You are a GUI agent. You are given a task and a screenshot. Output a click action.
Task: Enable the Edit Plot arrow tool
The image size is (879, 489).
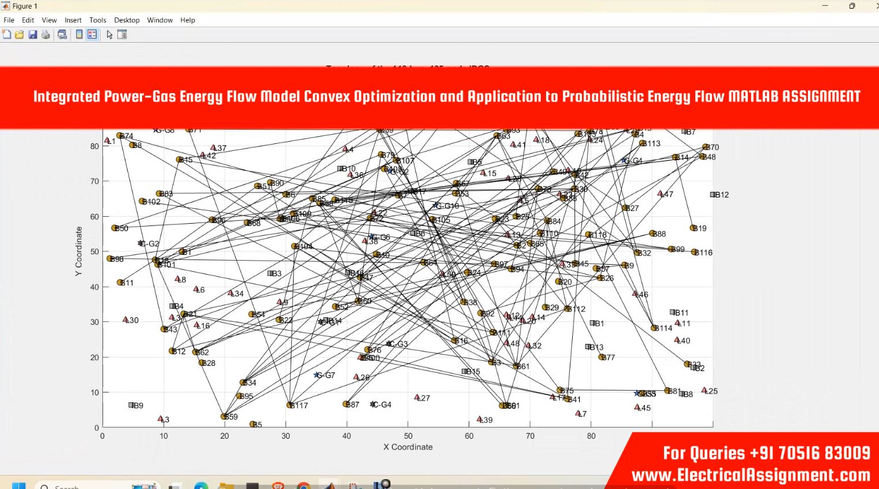coord(109,35)
